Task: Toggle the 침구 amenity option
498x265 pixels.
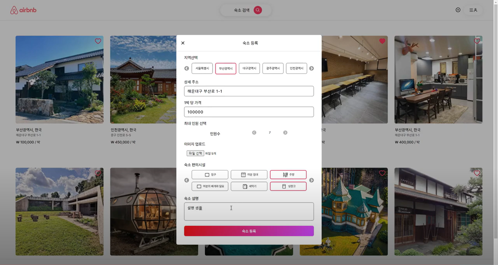Action: click(210, 174)
